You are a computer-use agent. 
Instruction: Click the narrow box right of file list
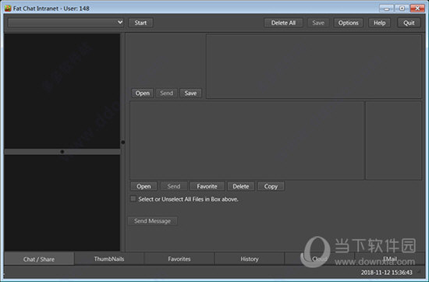pyautogui.click(x=394, y=140)
